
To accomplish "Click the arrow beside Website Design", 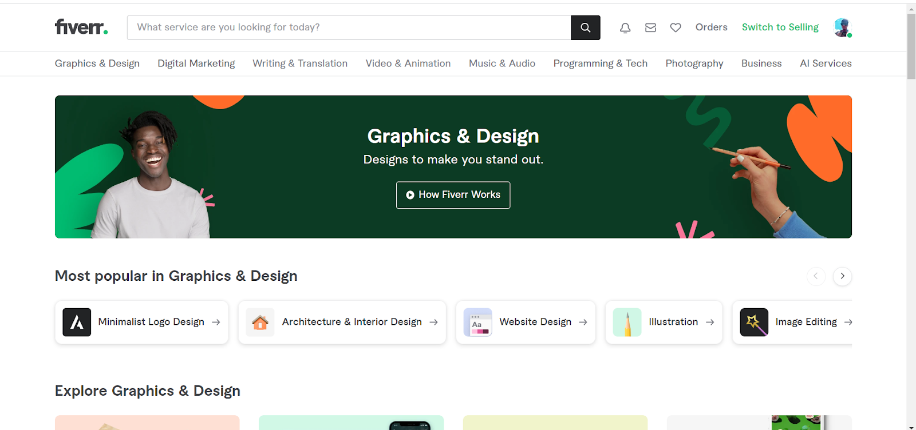I will tap(583, 322).
